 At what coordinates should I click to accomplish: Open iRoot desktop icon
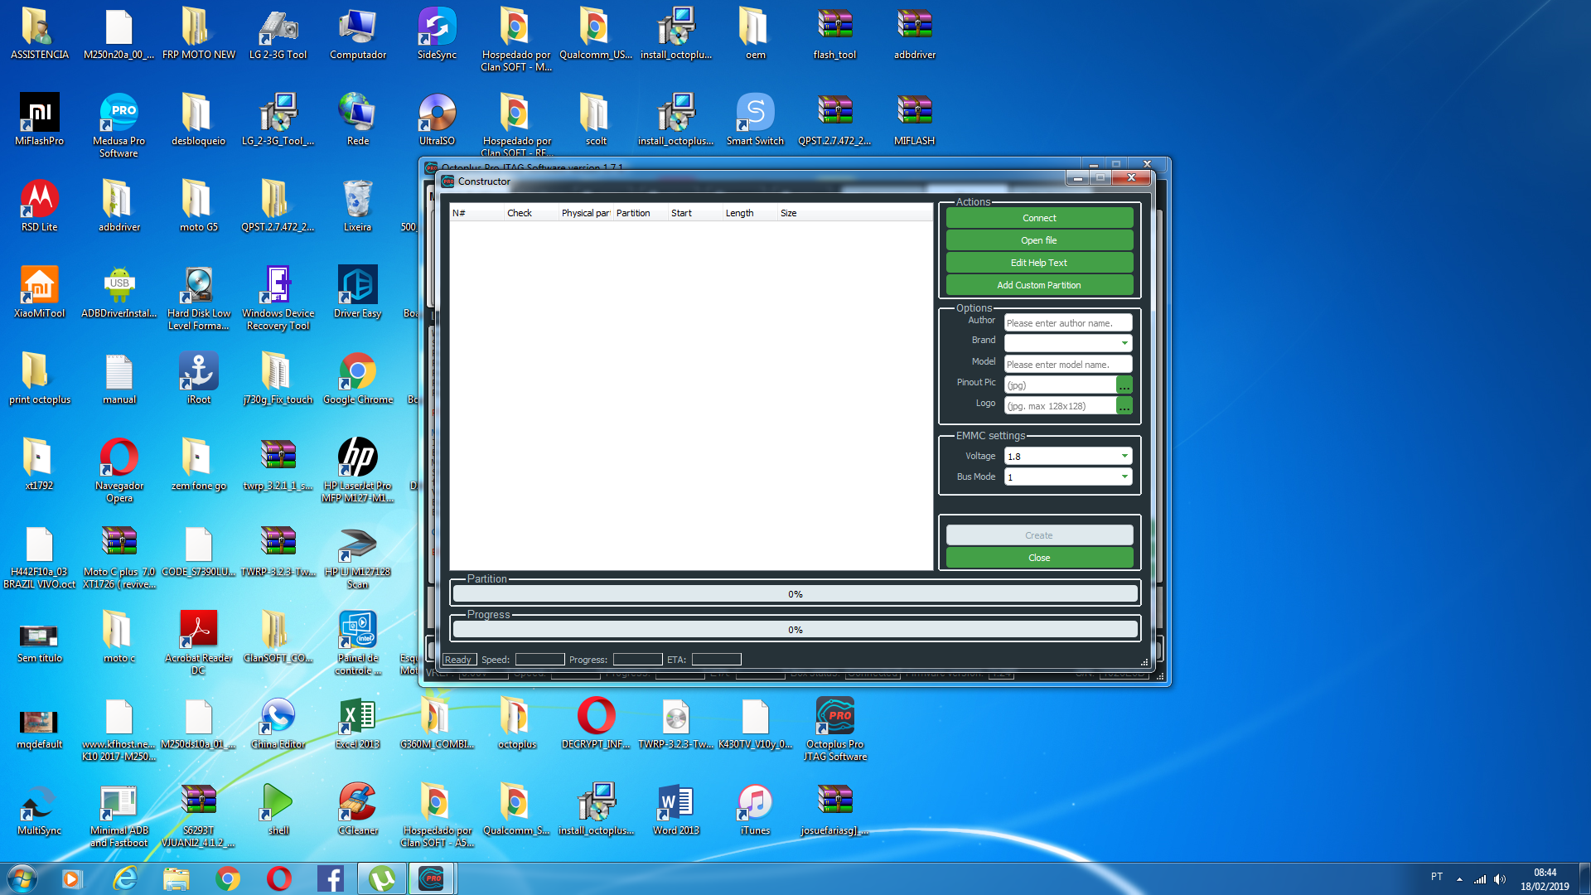(x=198, y=379)
